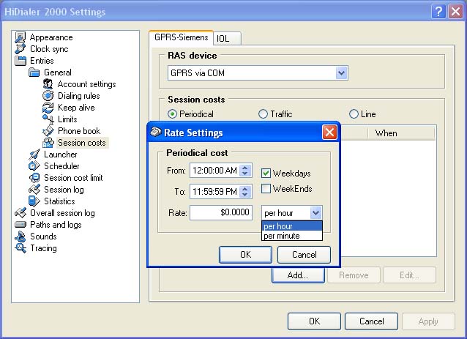Click the General folder icon
The image size is (467, 339).
[x=34, y=72]
